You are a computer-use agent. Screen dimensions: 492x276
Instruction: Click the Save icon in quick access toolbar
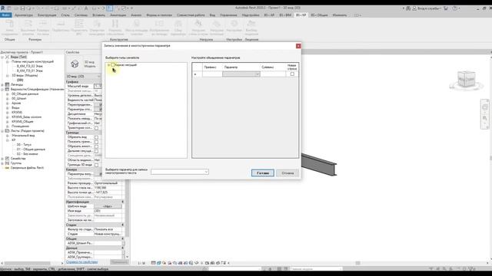coord(22,8)
